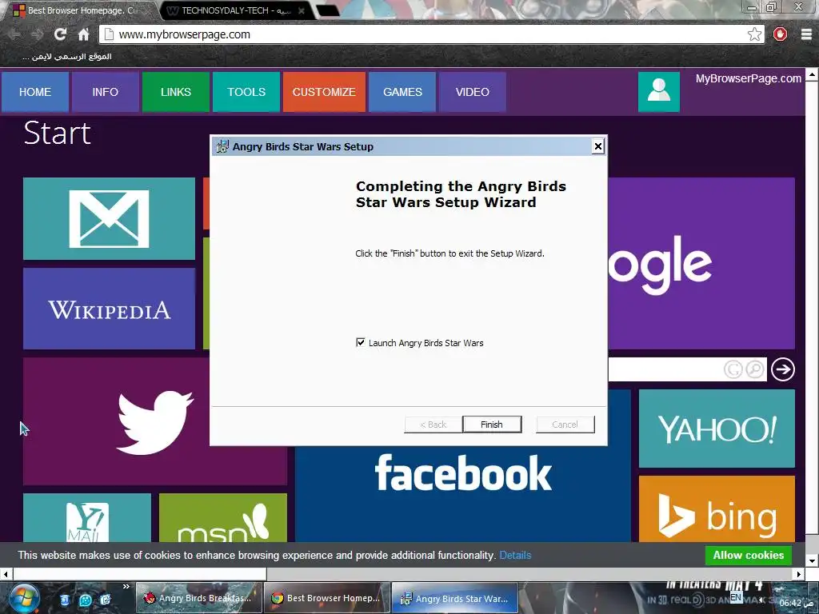Open the Bing tile
The width and height of the screenshot is (819, 614).
(717, 509)
